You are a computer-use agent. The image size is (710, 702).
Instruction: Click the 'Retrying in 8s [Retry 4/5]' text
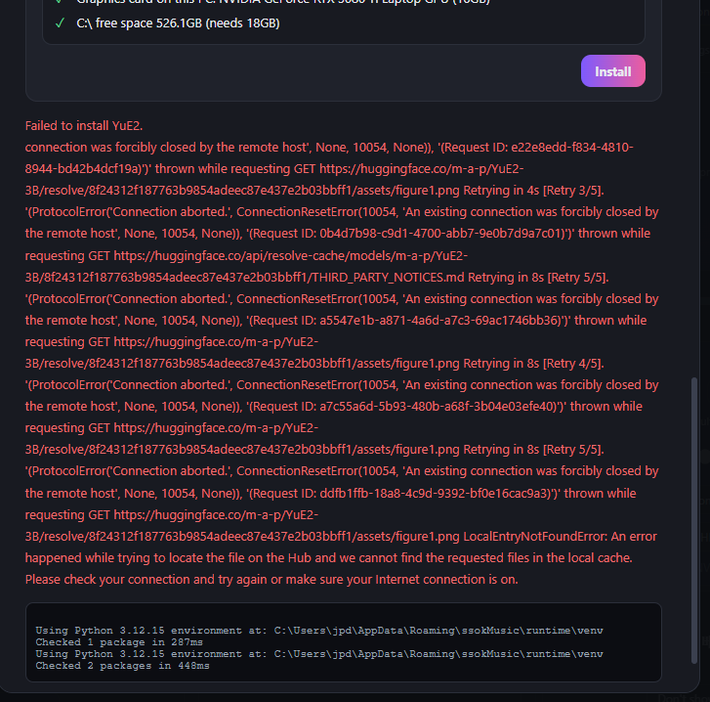[x=533, y=364]
